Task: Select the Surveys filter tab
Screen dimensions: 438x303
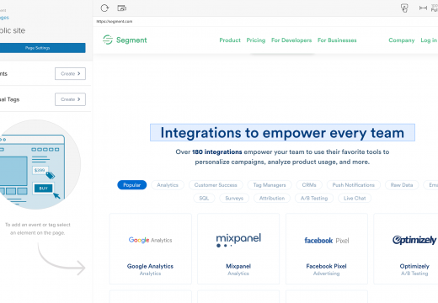Action: pos(234,198)
